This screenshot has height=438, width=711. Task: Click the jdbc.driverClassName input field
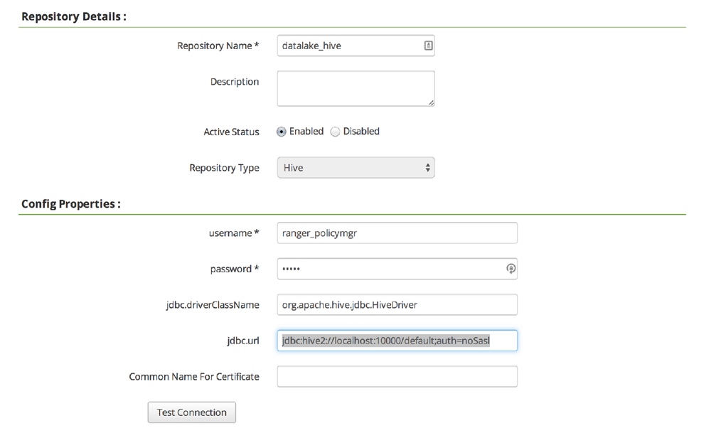[x=397, y=305]
